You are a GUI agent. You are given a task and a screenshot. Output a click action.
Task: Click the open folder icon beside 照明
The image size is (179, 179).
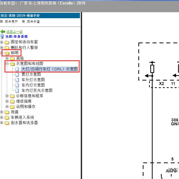7,53
